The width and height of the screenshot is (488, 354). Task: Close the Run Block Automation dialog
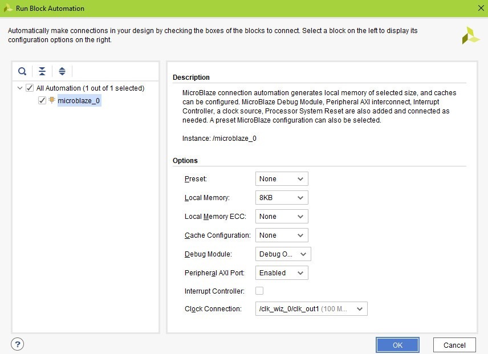pyautogui.click(x=479, y=8)
